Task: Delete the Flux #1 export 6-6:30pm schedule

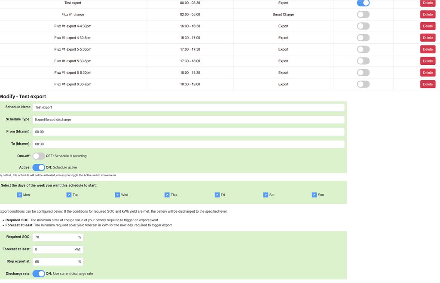Action: pyautogui.click(x=428, y=73)
